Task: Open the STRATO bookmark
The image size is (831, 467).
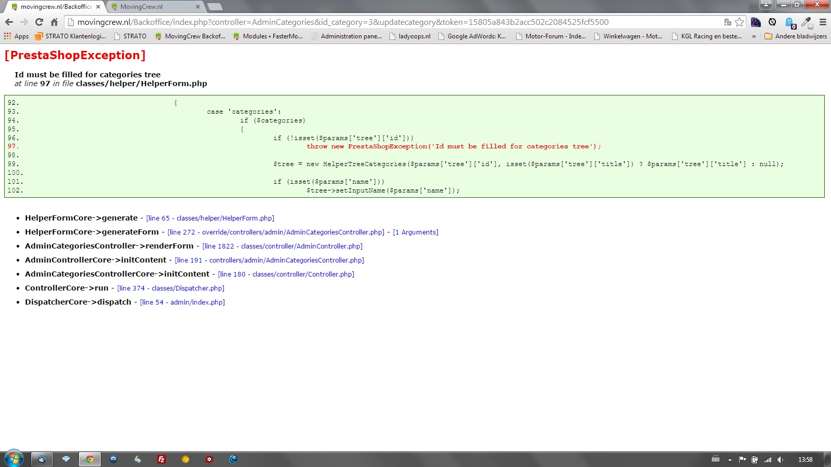Action: (x=130, y=36)
